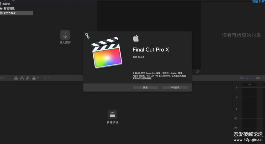265x144 pixels.
Task: Click the Apple logo in About dialog
Action: tap(136, 38)
